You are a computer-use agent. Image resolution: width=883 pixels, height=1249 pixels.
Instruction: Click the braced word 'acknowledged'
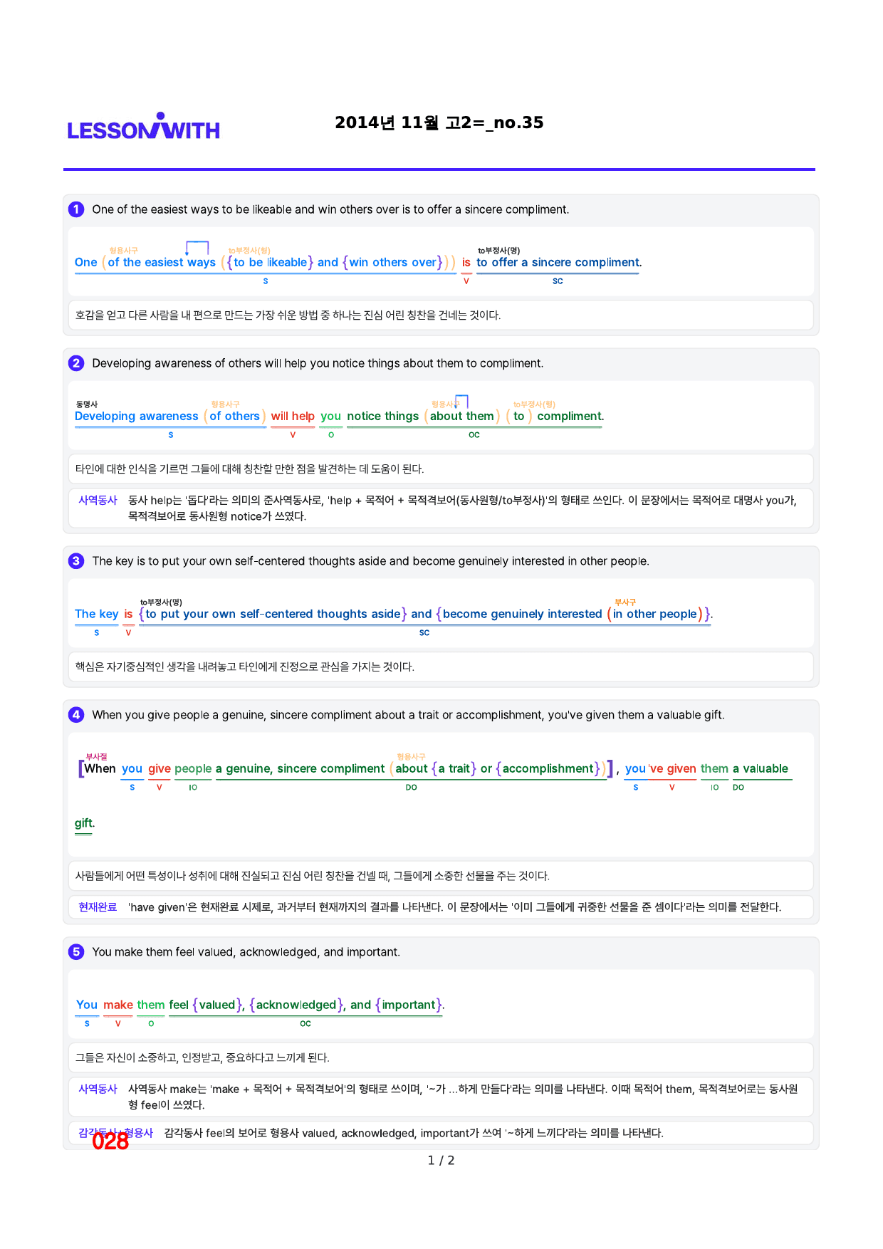[x=296, y=1005]
